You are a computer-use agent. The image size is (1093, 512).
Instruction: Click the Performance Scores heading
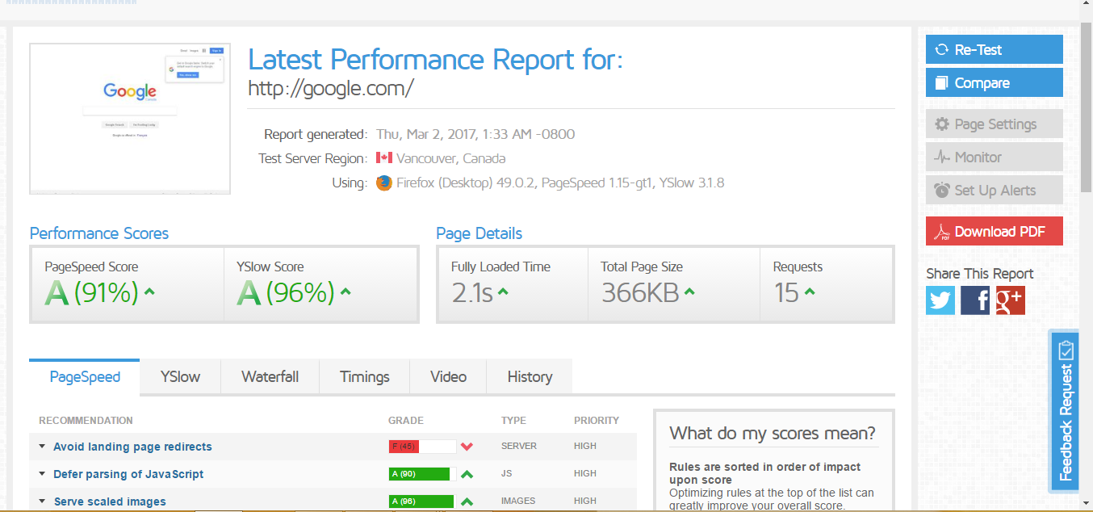click(99, 233)
